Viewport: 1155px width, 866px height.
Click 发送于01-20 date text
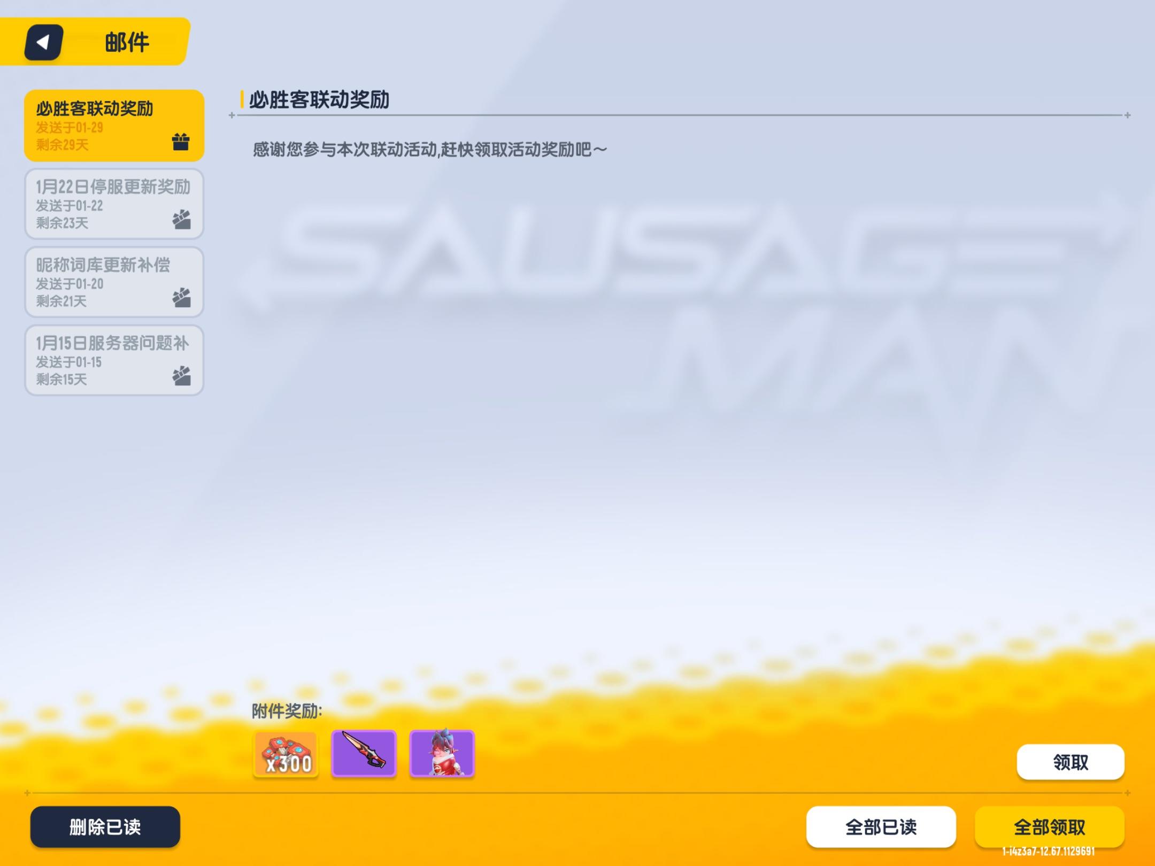click(x=70, y=284)
